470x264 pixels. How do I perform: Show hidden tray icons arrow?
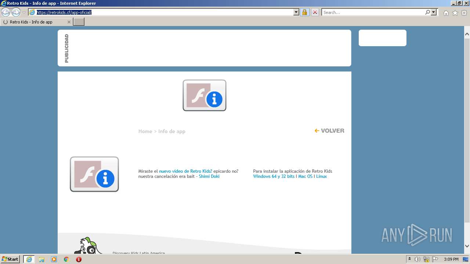(409, 259)
